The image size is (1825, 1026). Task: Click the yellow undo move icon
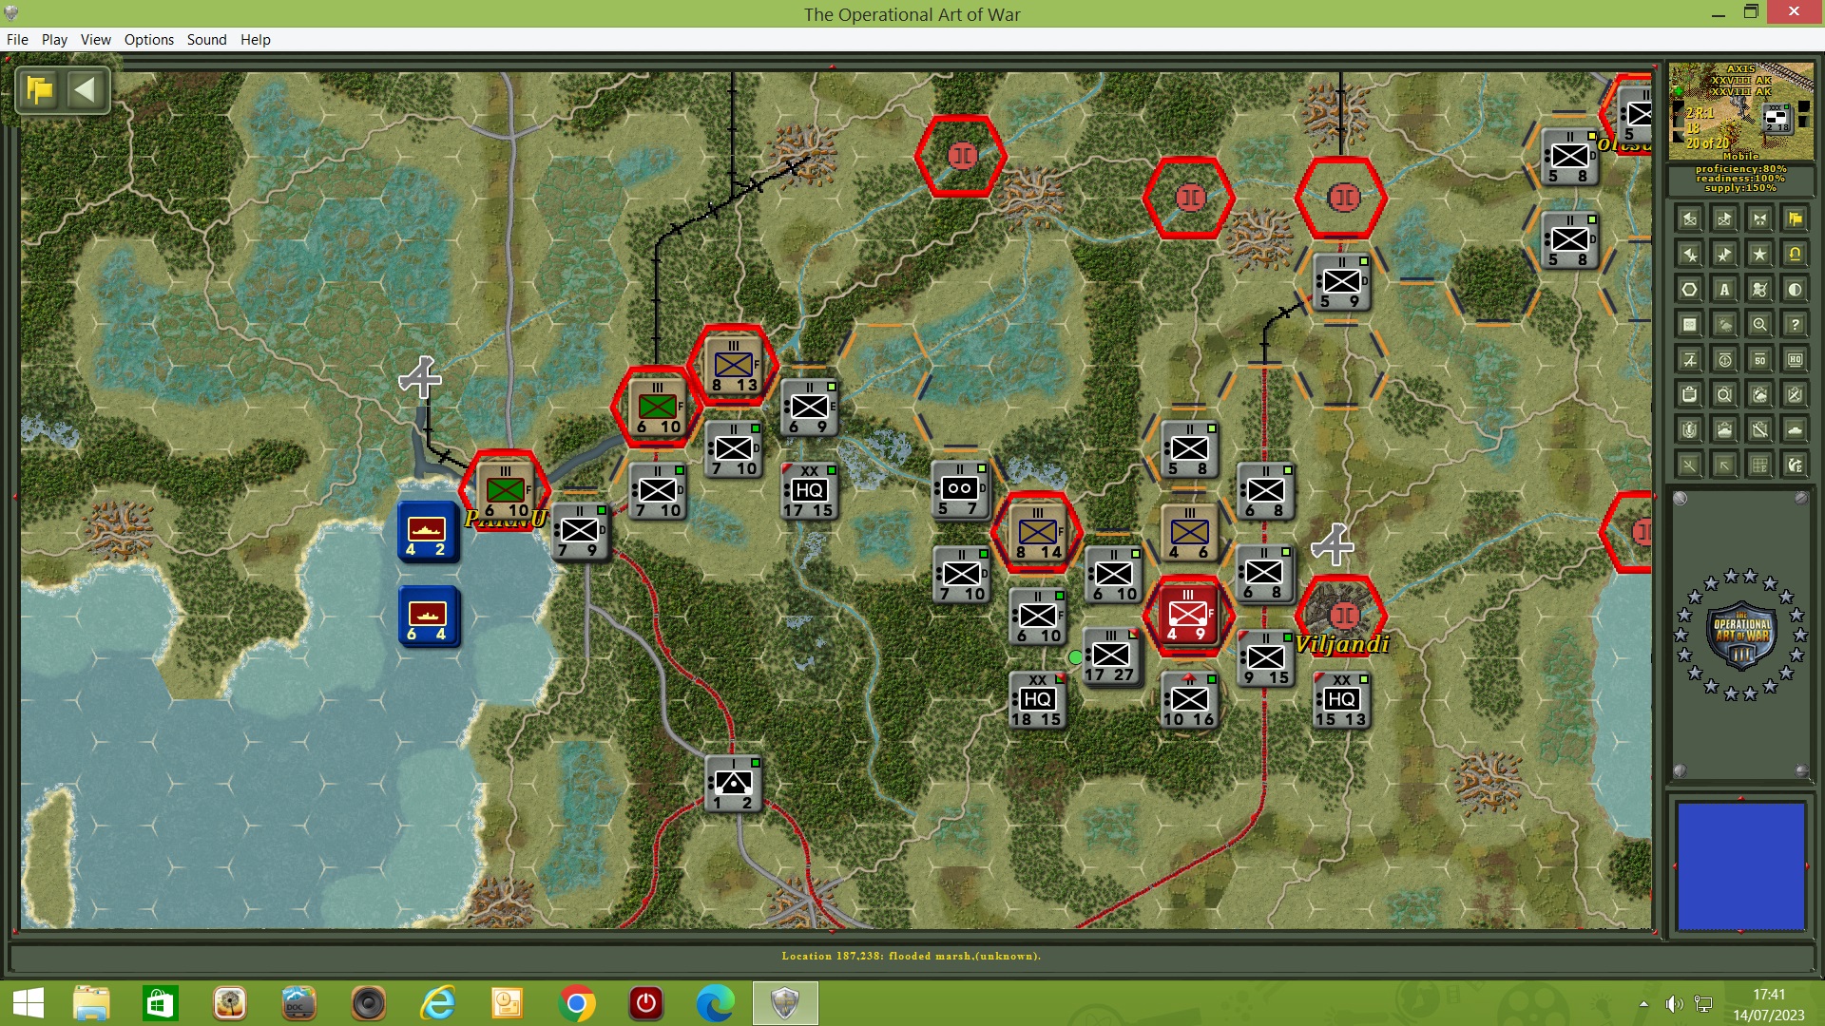[1795, 255]
